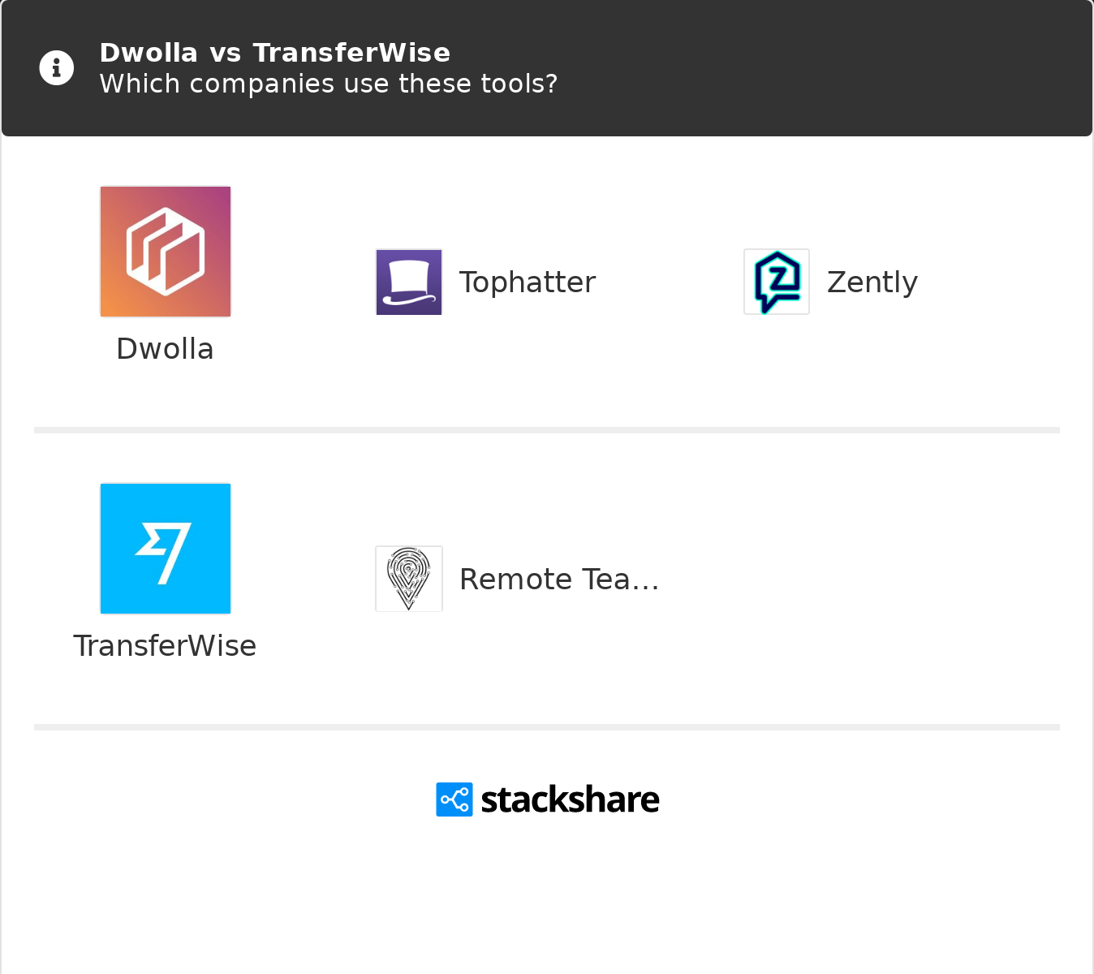
Task: Click the divider line below TransferWise row
Action: tap(547, 727)
